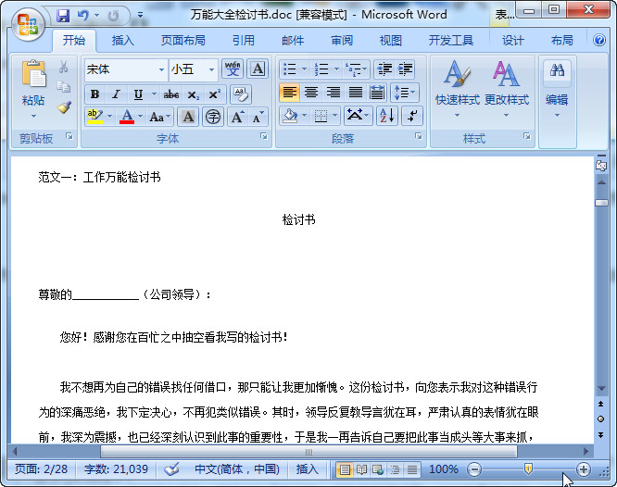Toggle the 插入 insert mode in status bar
Image resolution: width=617 pixels, height=487 pixels.
click(x=308, y=469)
